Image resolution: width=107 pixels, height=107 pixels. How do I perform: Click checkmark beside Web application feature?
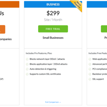tap(90, 59)
